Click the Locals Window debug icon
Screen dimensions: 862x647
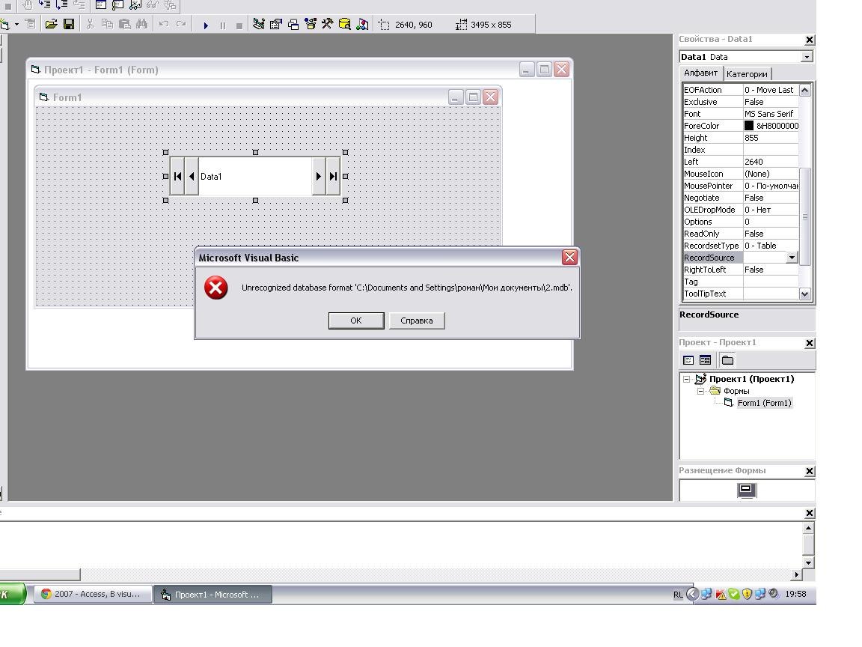pyautogui.click(x=100, y=5)
